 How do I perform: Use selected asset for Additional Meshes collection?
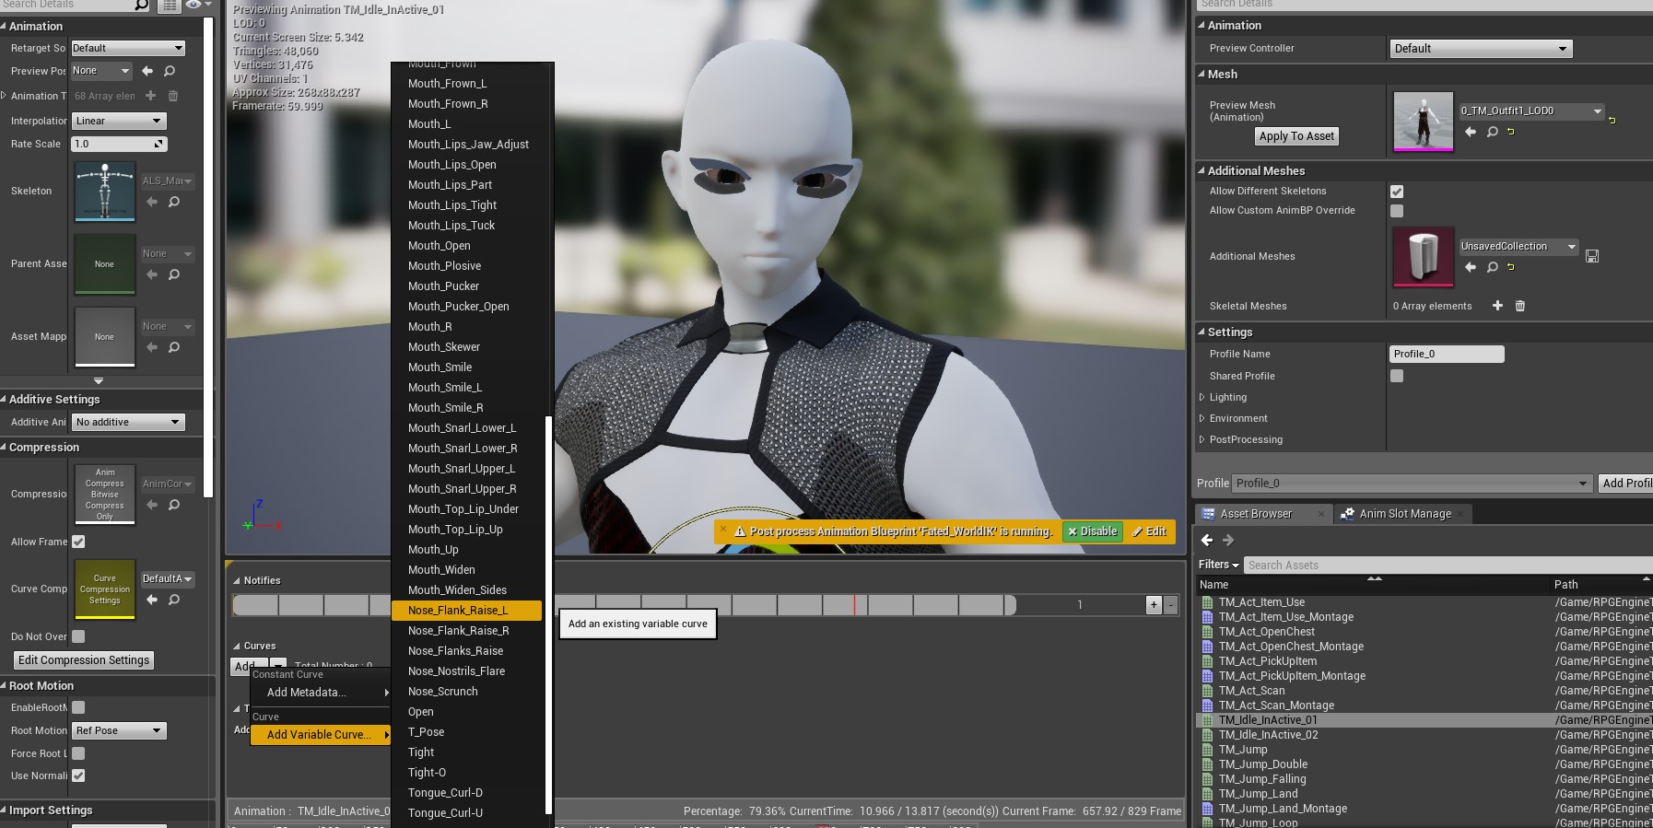1471,267
